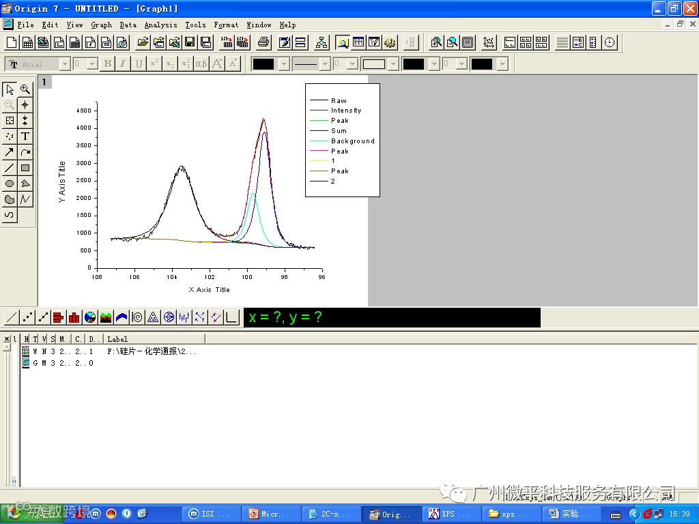Image resolution: width=699 pixels, height=524 pixels.
Task: Click the New Project toolbar icon
Action: [x=12, y=42]
